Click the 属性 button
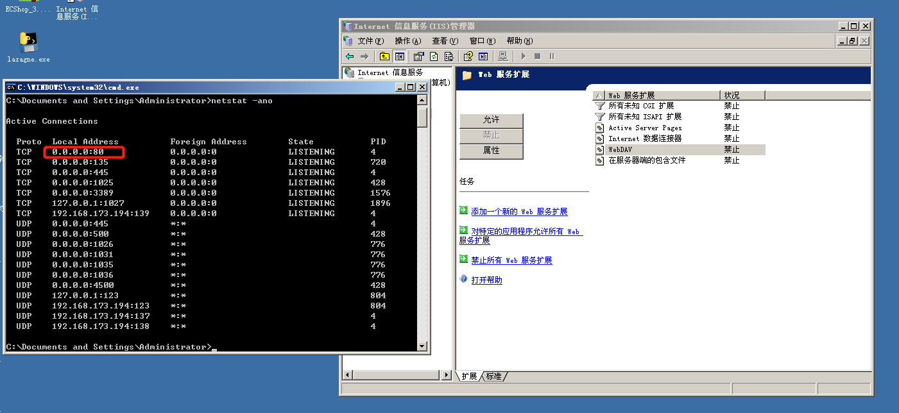Screen dimensions: 899x413 pos(492,151)
